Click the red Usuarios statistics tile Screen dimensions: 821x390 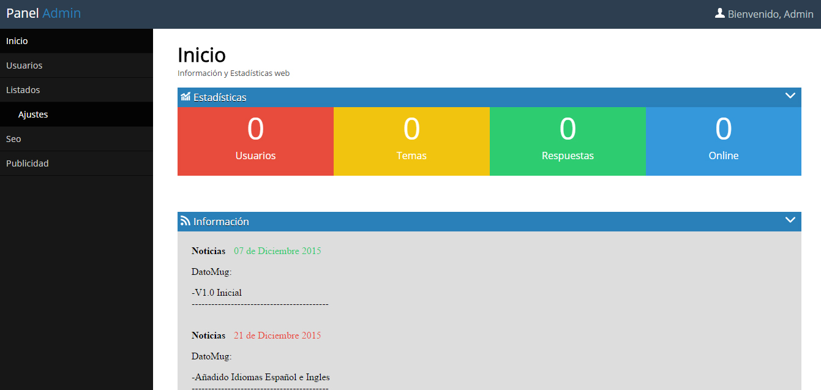point(255,141)
